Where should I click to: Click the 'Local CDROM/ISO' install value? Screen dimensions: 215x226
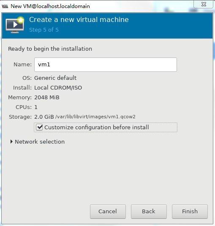point(58,87)
